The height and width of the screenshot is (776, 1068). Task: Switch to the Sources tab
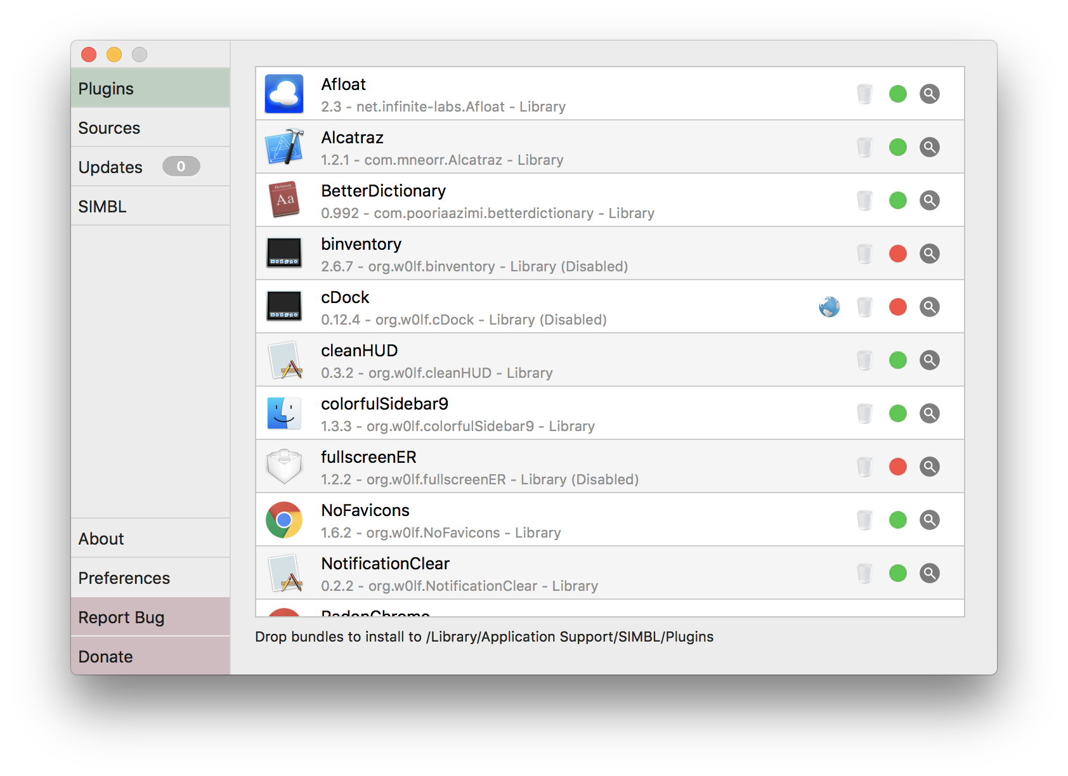pyautogui.click(x=150, y=127)
